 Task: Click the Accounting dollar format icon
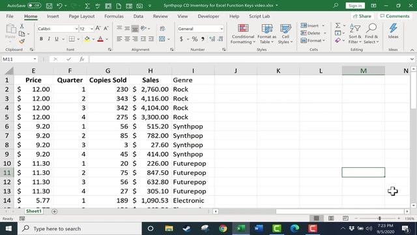point(181,39)
